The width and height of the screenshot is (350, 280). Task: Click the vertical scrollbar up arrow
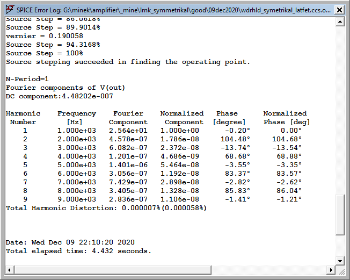coord(340,21)
